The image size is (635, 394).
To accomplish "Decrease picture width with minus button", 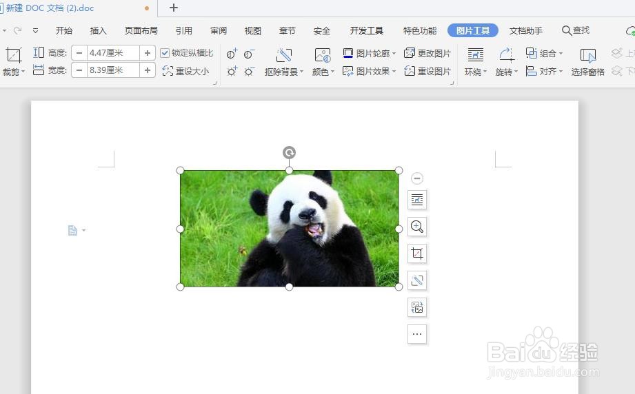I will point(79,70).
